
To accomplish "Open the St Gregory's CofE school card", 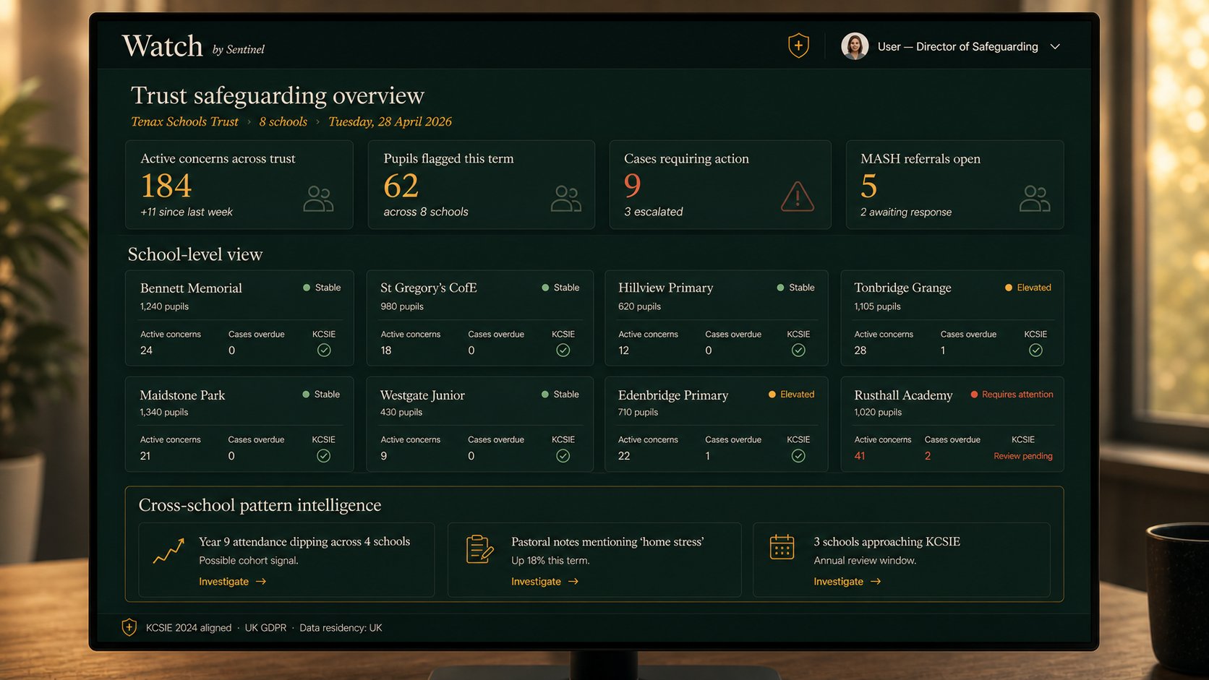I will point(480,318).
